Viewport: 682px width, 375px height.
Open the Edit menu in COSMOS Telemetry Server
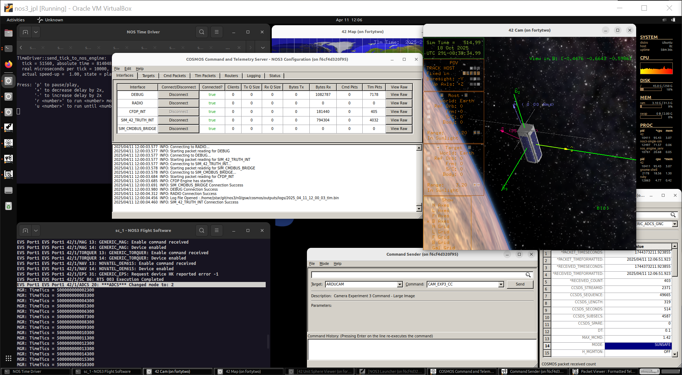(x=128, y=69)
